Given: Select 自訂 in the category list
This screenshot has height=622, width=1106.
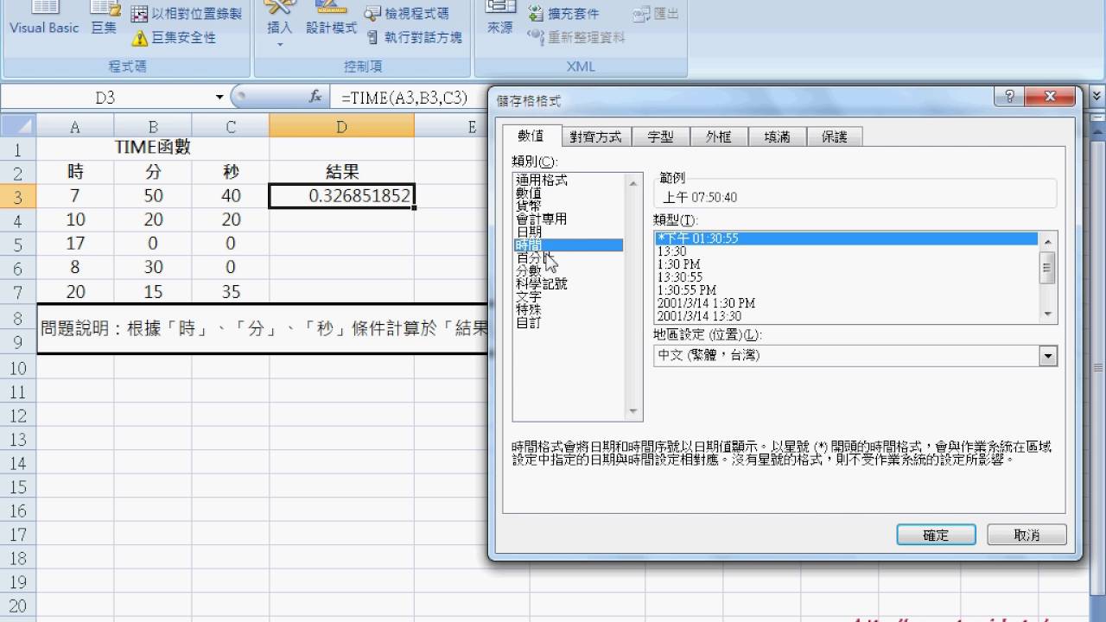Looking at the screenshot, I should 568,323.
